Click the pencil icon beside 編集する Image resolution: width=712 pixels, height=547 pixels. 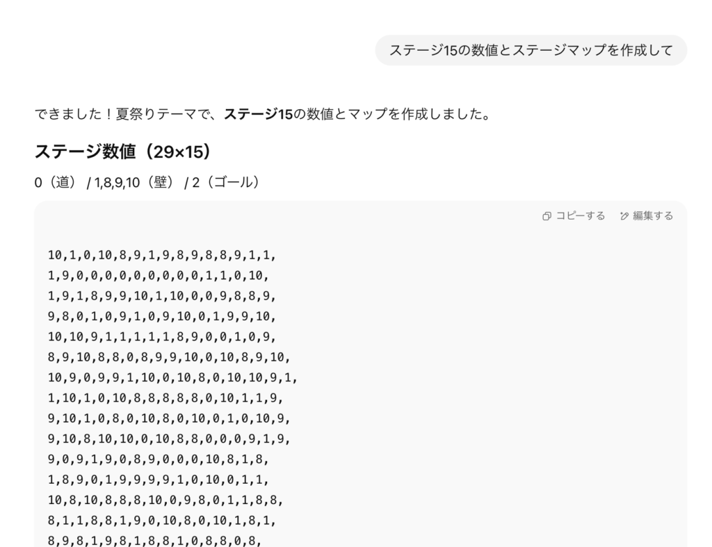pyautogui.click(x=624, y=216)
